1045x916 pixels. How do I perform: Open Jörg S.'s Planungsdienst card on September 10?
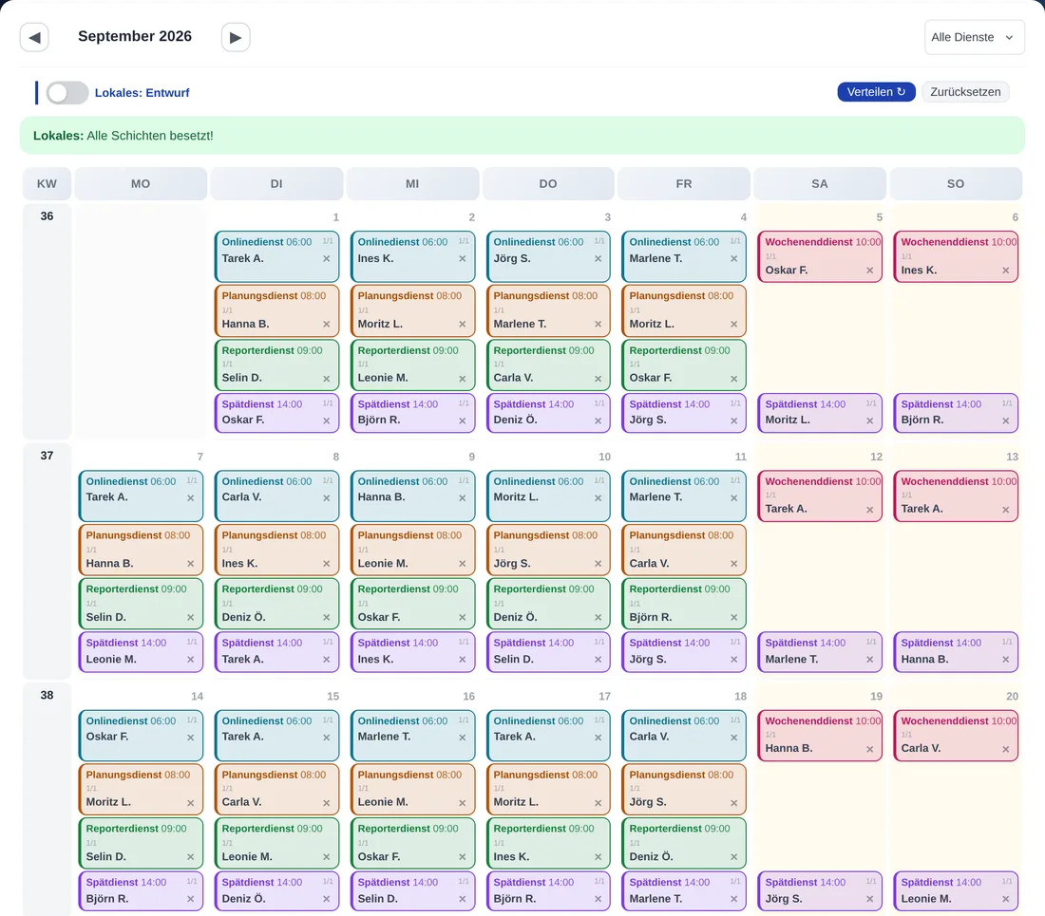548,550
